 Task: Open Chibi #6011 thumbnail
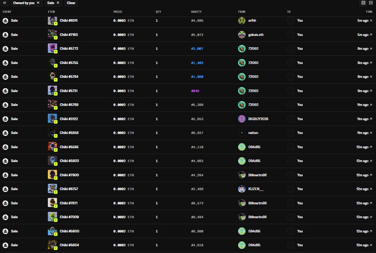point(52,21)
